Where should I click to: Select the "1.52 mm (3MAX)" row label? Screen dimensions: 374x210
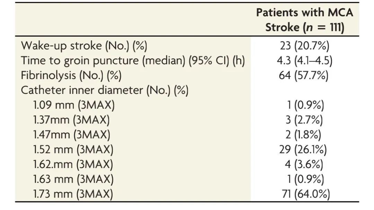coord(74,150)
